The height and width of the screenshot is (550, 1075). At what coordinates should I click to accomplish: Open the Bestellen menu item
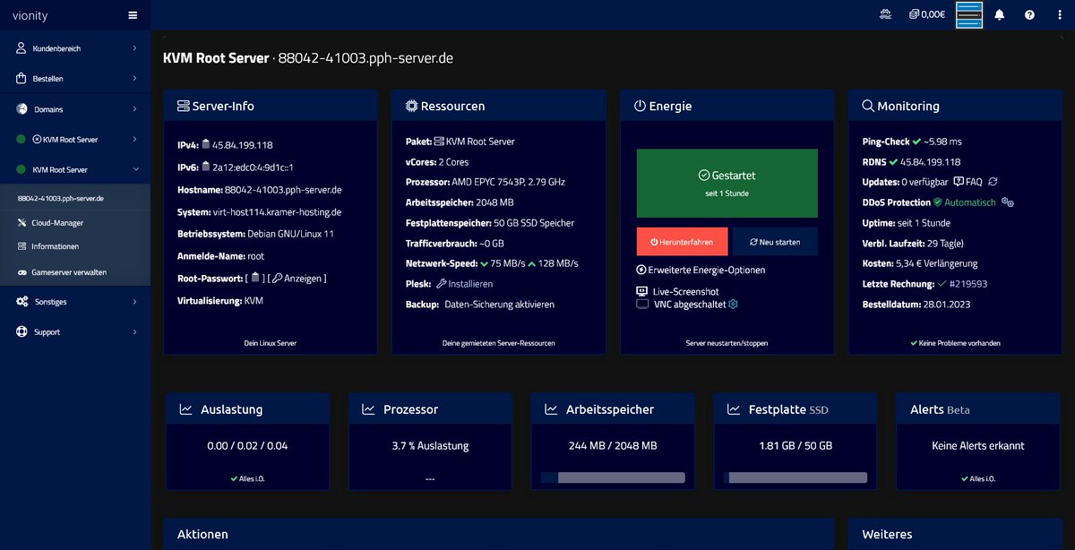coord(75,79)
